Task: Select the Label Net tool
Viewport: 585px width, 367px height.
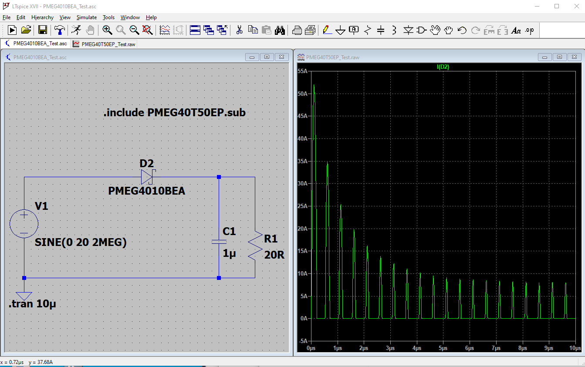Action: click(x=354, y=30)
